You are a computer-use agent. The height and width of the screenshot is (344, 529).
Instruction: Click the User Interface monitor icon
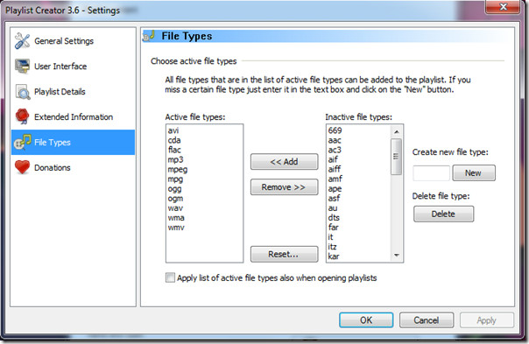[22, 67]
